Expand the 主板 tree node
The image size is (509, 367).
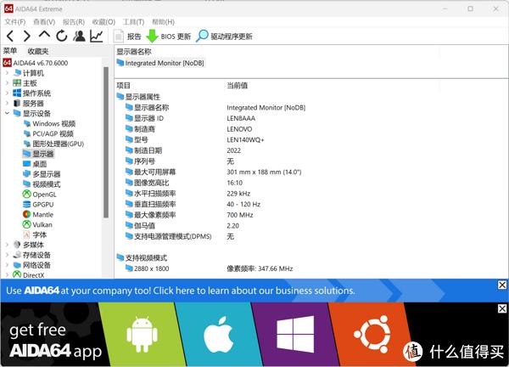[7, 83]
